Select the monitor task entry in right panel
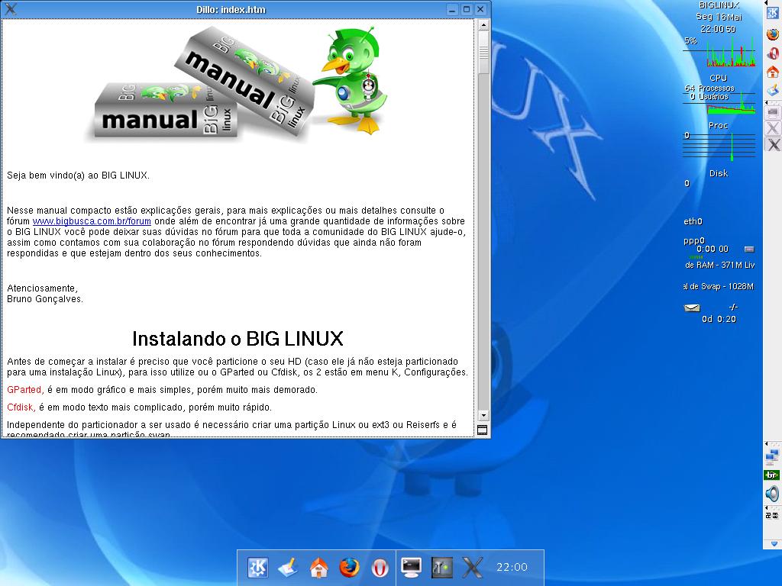Image resolution: width=782 pixels, height=586 pixels. pyautogui.click(x=773, y=113)
